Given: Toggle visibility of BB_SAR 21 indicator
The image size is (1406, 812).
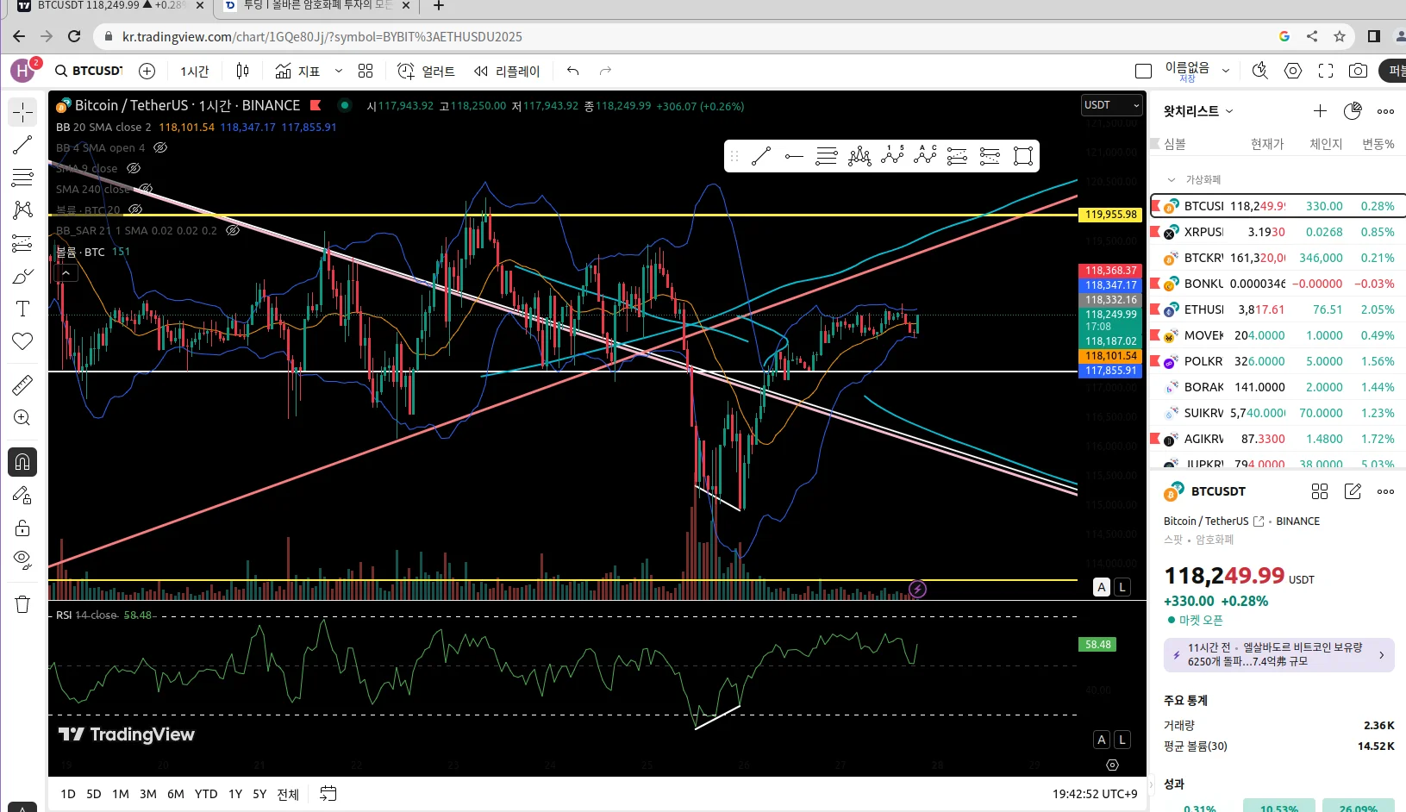Looking at the screenshot, I should pyautogui.click(x=232, y=230).
